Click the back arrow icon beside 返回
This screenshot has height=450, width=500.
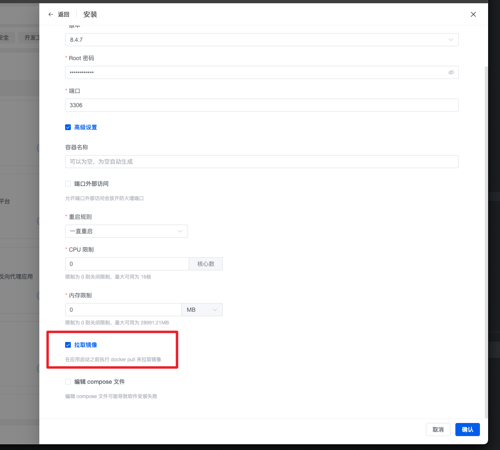[51, 14]
